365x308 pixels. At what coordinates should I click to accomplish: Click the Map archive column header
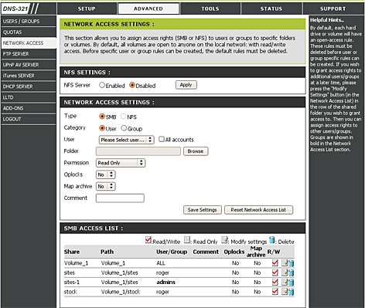coord(256,252)
